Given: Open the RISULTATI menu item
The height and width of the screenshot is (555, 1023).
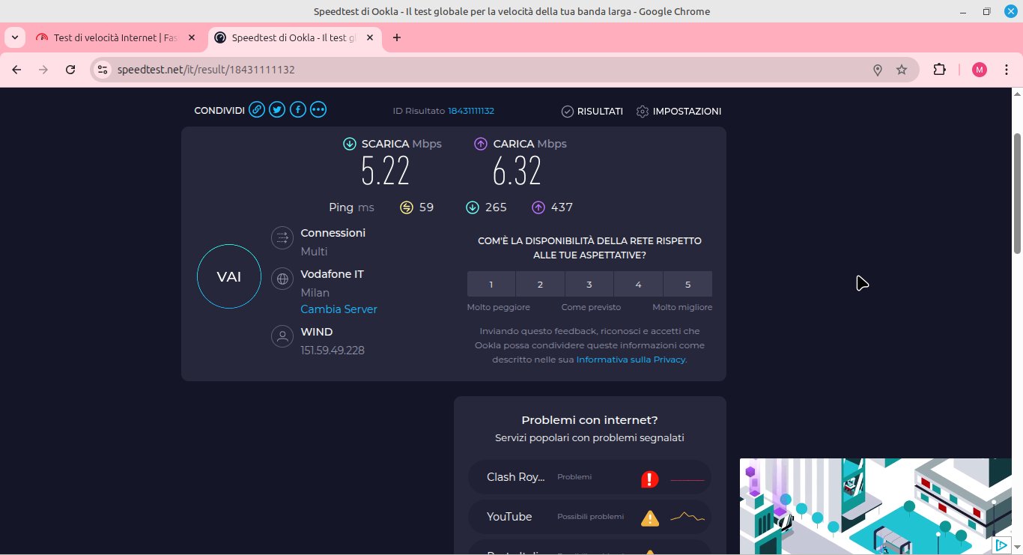Looking at the screenshot, I should point(592,111).
